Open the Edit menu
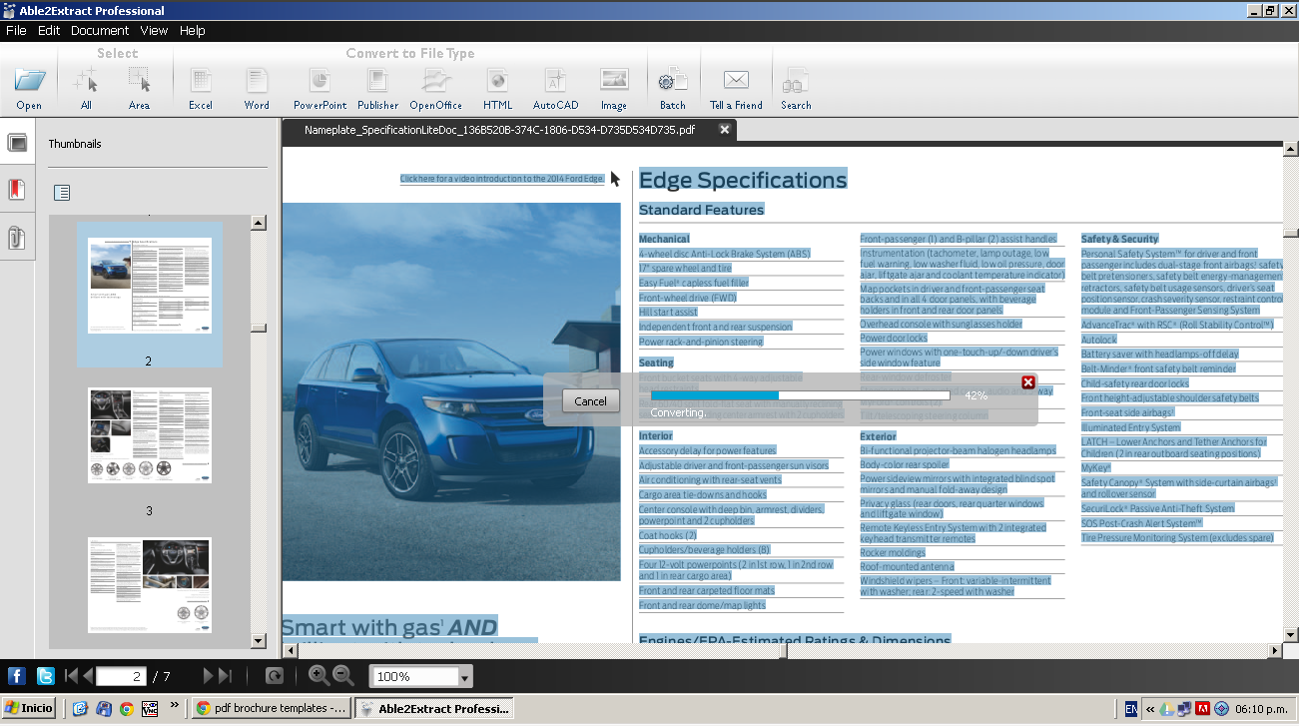The image size is (1299, 726). [49, 31]
